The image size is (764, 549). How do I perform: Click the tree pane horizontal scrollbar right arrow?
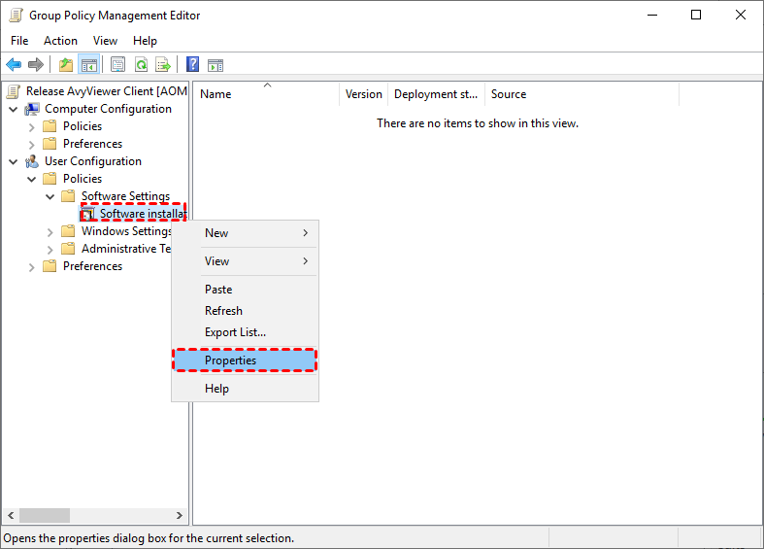[180, 516]
